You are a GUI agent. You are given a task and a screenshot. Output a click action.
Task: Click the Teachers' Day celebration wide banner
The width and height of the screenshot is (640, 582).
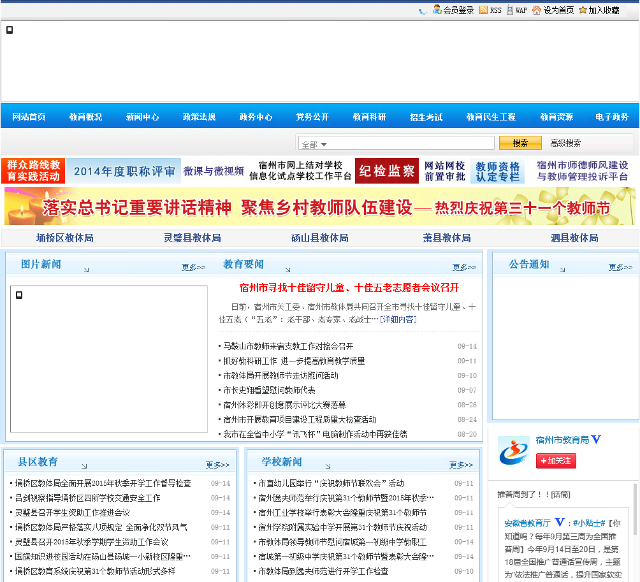320,206
